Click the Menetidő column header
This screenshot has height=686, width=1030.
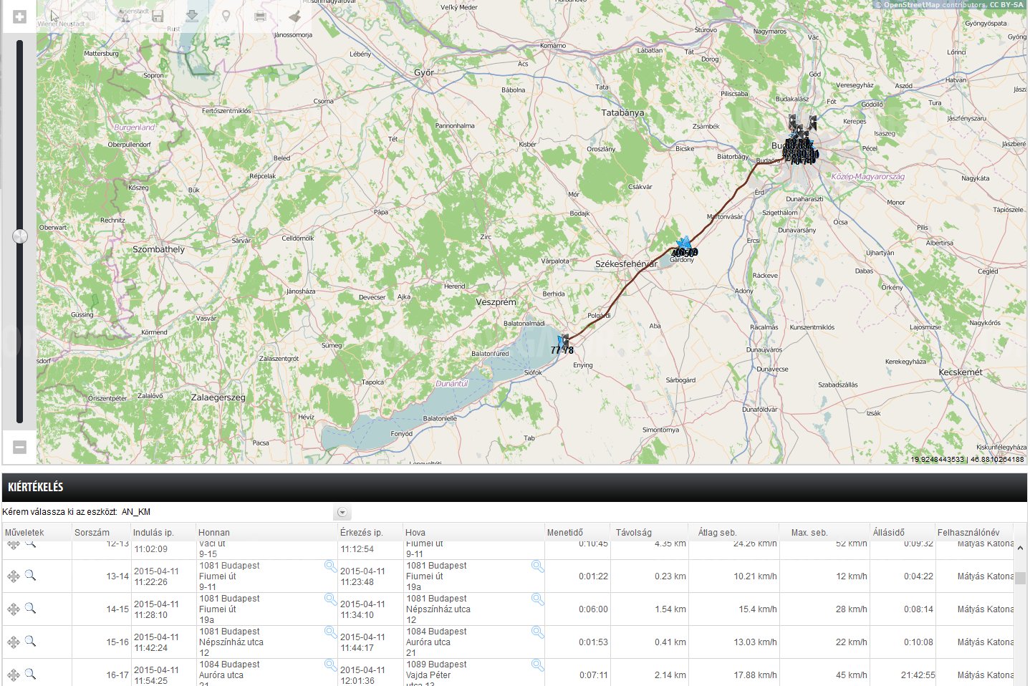(564, 532)
